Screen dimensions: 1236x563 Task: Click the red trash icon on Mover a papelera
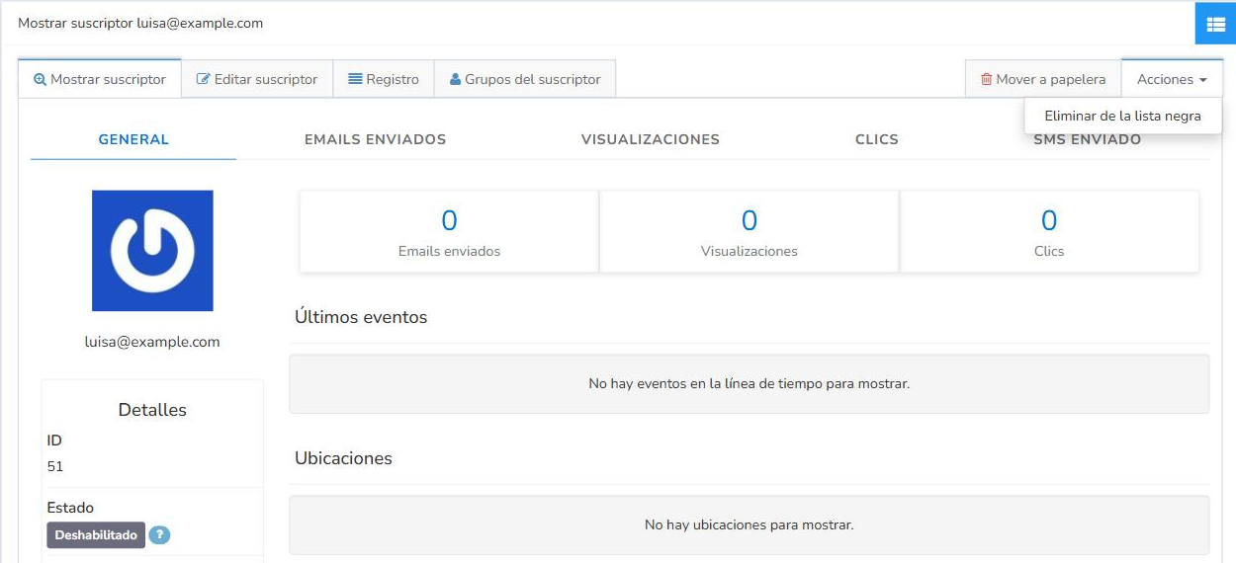986,79
